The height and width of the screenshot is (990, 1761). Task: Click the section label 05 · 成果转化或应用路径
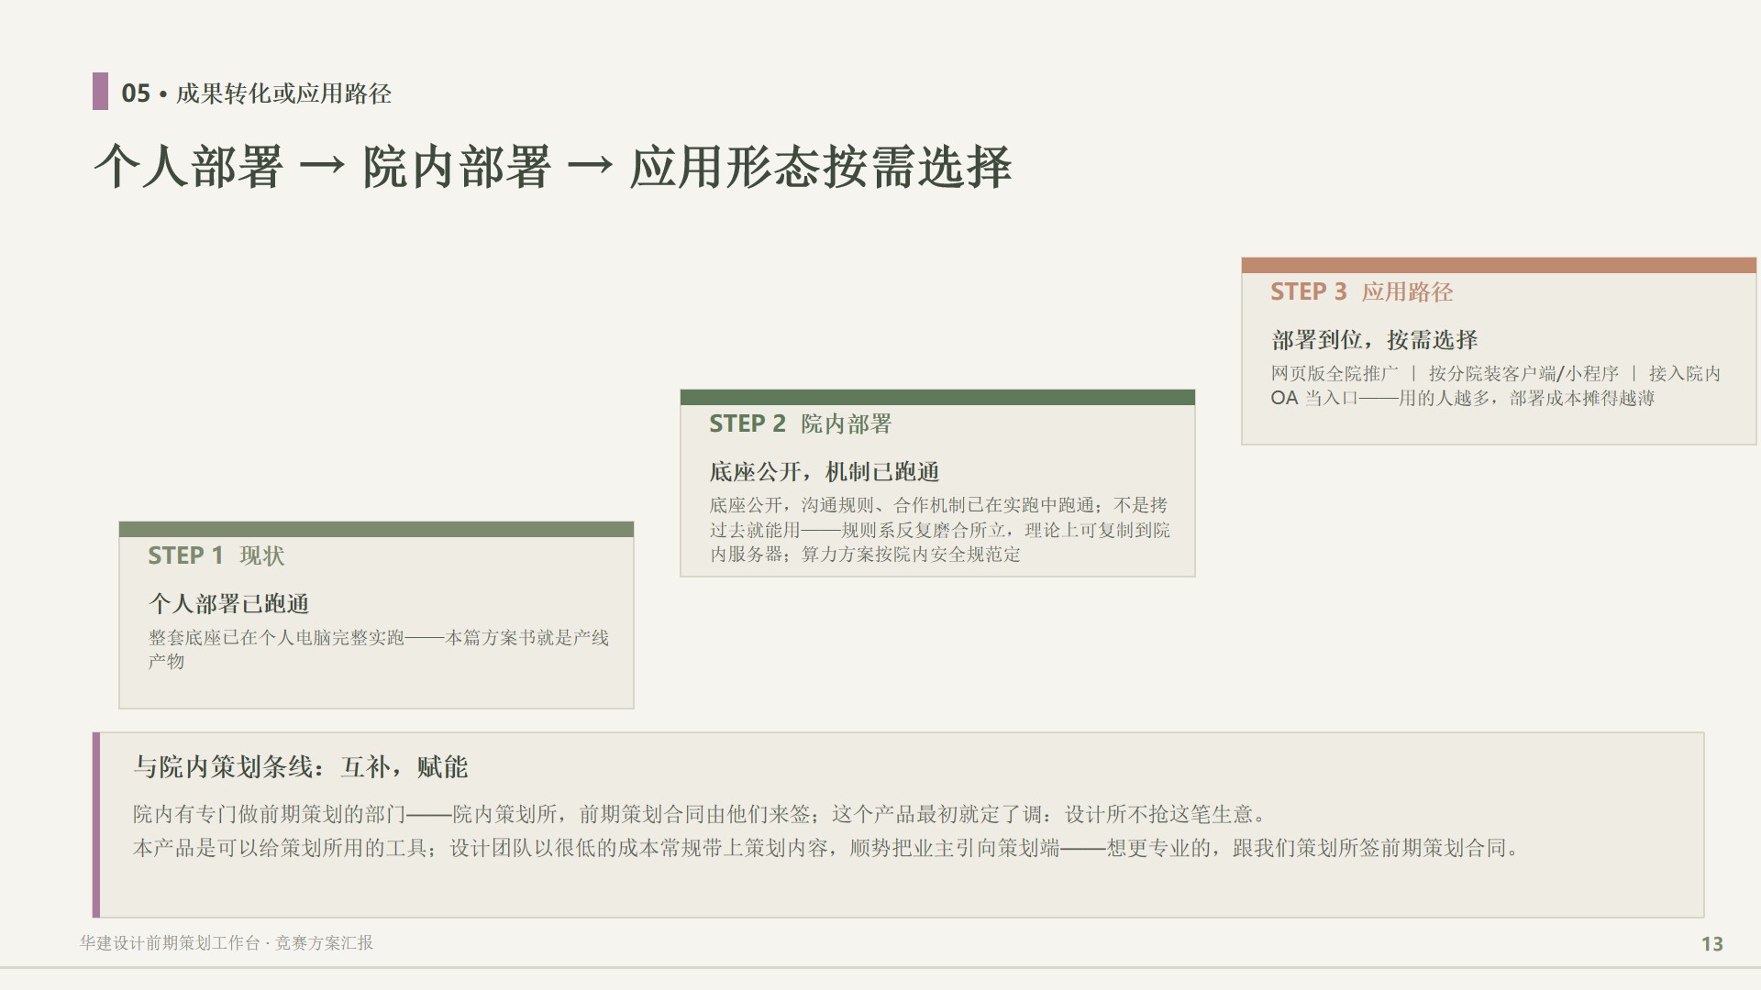[256, 93]
